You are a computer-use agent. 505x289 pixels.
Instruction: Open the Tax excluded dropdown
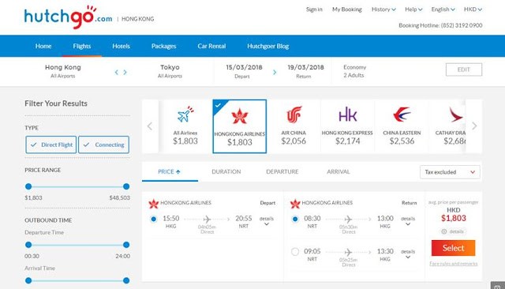(450, 172)
